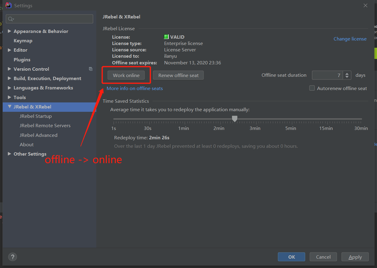Open JRebel Advanced settings
377x268 pixels.
click(x=38, y=135)
